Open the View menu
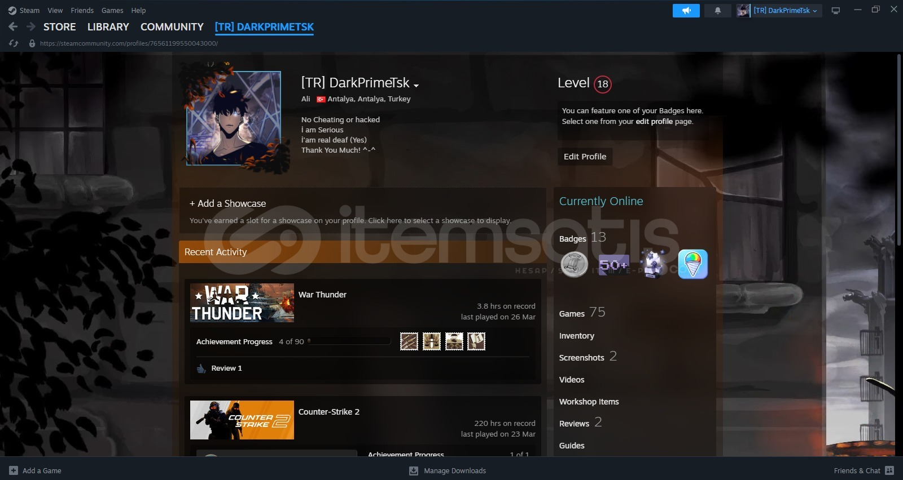Image resolution: width=903 pixels, height=480 pixels. 55,10
